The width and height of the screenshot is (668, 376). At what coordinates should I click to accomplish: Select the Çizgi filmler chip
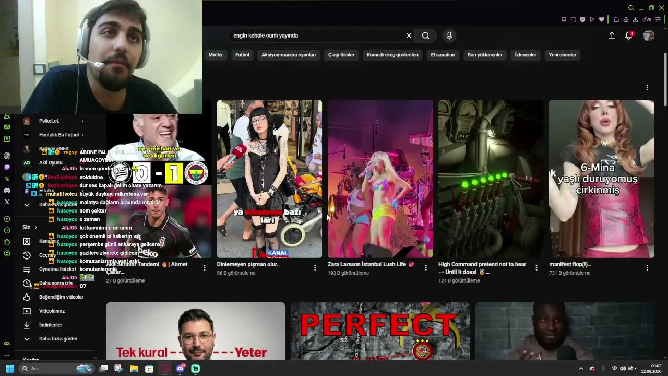click(x=341, y=55)
